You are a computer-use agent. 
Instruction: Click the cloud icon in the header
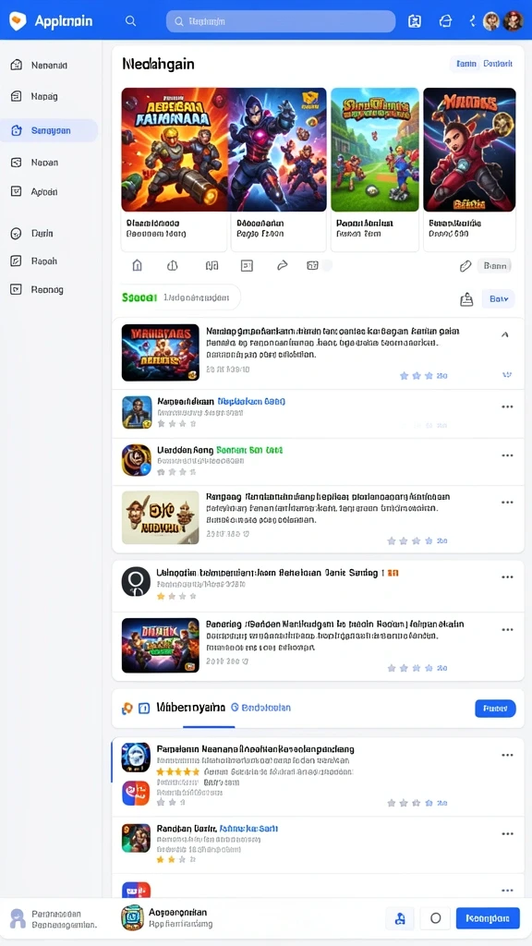[445, 21]
